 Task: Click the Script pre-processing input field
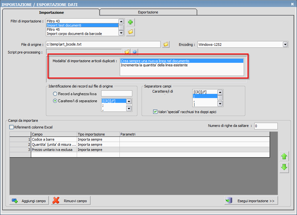coord(84,52)
